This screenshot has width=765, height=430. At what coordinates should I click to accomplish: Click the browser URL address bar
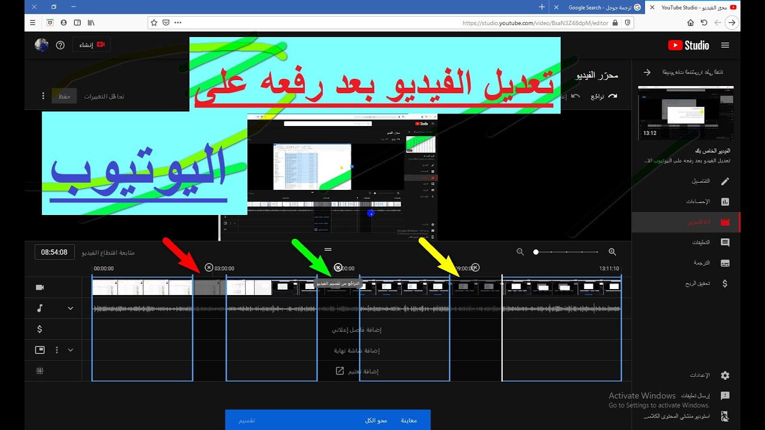pyautogui.click(x=391, y=23)
